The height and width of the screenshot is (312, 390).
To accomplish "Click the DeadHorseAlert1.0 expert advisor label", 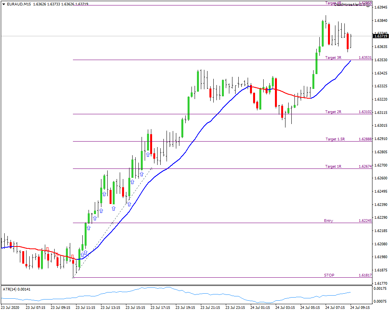I will pos(350,5).
